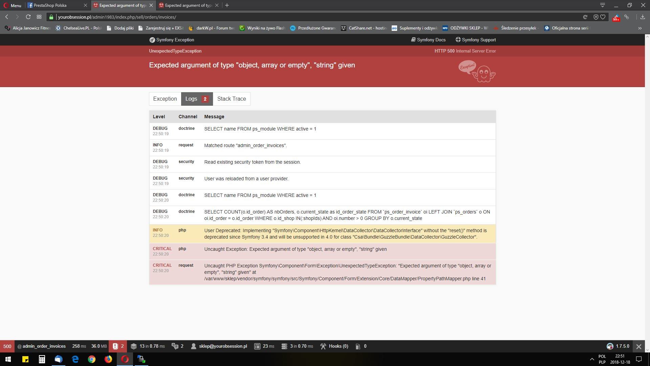This screenshot has height=366, width=650.
Task: Open the exception count indicator in debug toolbar
Action: (118, 346)
